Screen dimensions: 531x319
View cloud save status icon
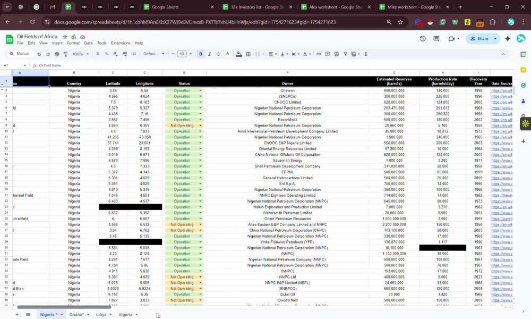(x=82, y=37)
